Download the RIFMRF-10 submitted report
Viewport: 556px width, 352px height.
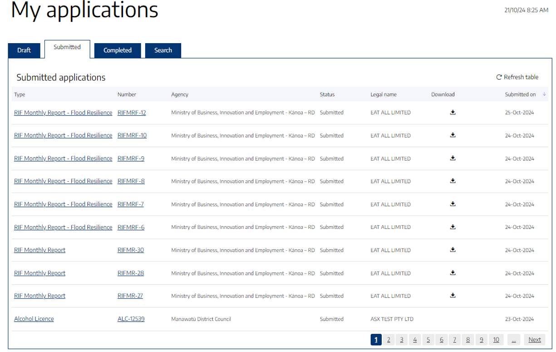point(453,135)
